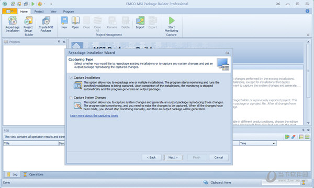Click the Back button in wizard
314x188 pixels.
151,157
